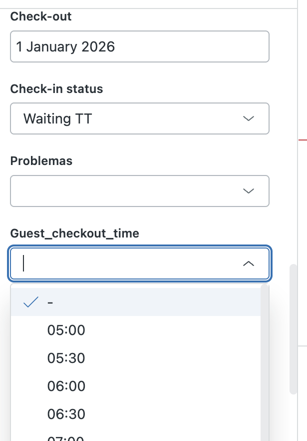The height and width of the screenshot is (441, 307).
Task: Open the empty Problemas dropdown
Action: (130, 190)
